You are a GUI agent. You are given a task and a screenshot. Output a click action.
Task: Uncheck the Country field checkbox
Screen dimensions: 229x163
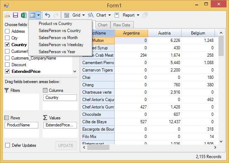[x=7, y=45]
